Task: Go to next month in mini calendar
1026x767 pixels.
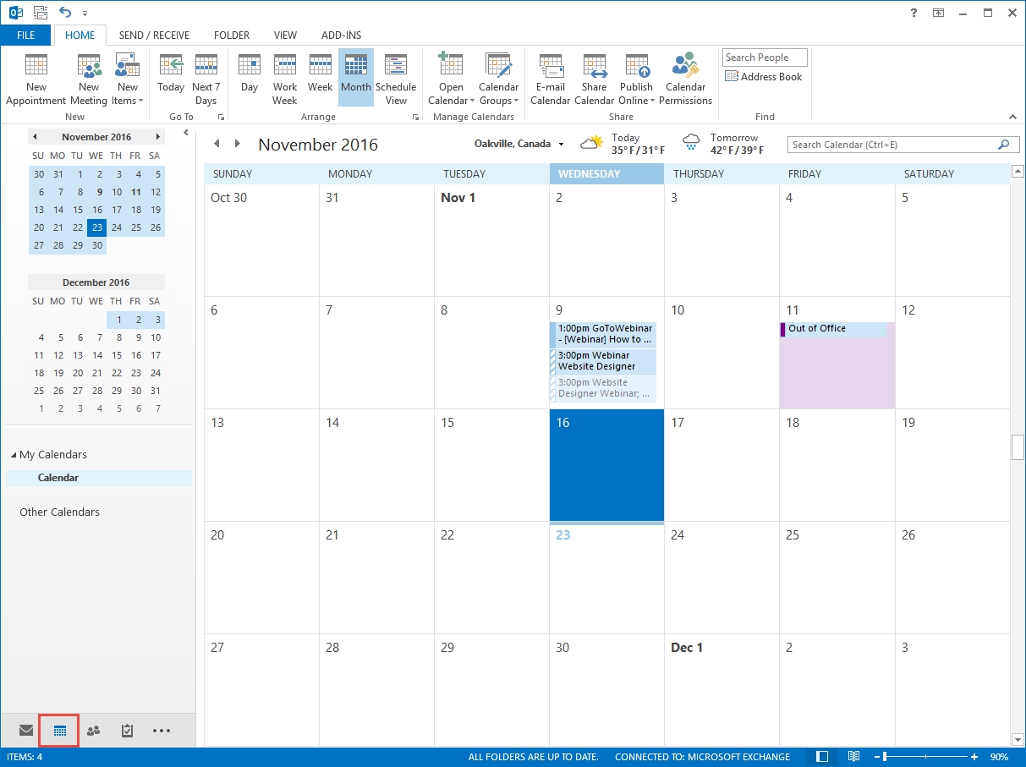Action: [x=157, y=136]
